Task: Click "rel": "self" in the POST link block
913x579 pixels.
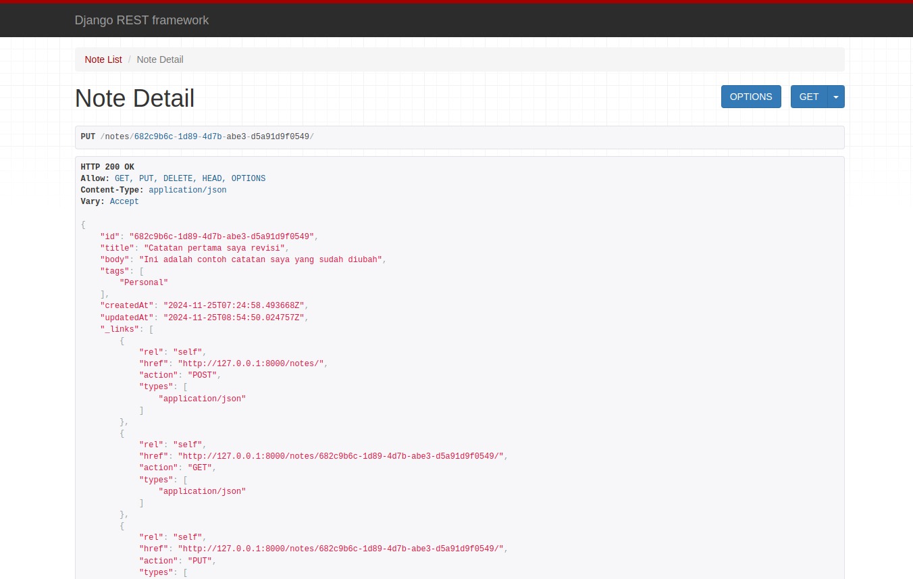Action: click(x=170, y=352)
